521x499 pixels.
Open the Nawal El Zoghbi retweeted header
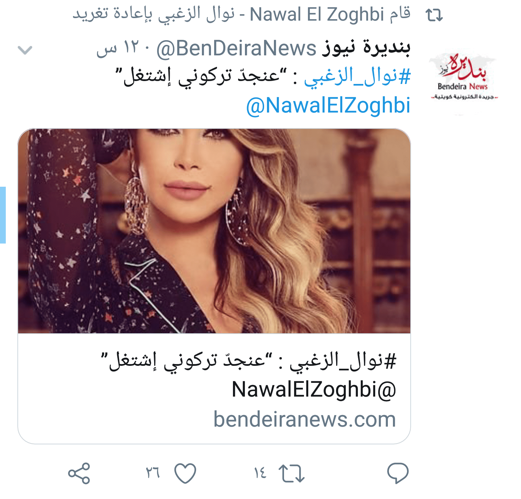(x=241, y=14)
